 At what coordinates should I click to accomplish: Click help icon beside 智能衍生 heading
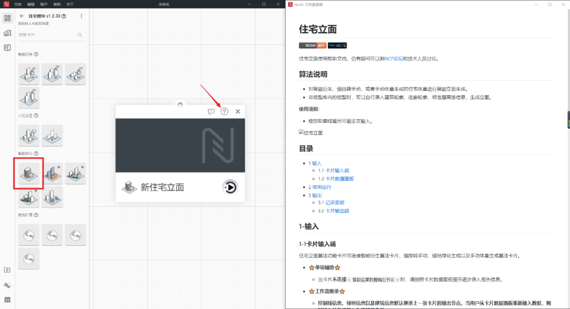(x=36, y=54)
